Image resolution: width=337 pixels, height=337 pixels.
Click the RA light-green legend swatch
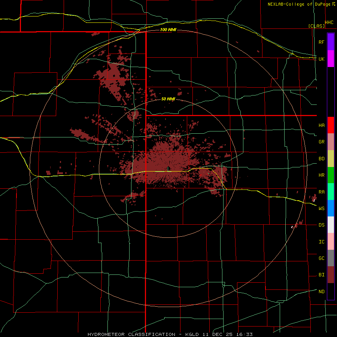click(x=331, y=192)
